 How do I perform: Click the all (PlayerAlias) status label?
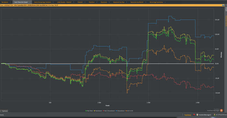tap(221, 115)
